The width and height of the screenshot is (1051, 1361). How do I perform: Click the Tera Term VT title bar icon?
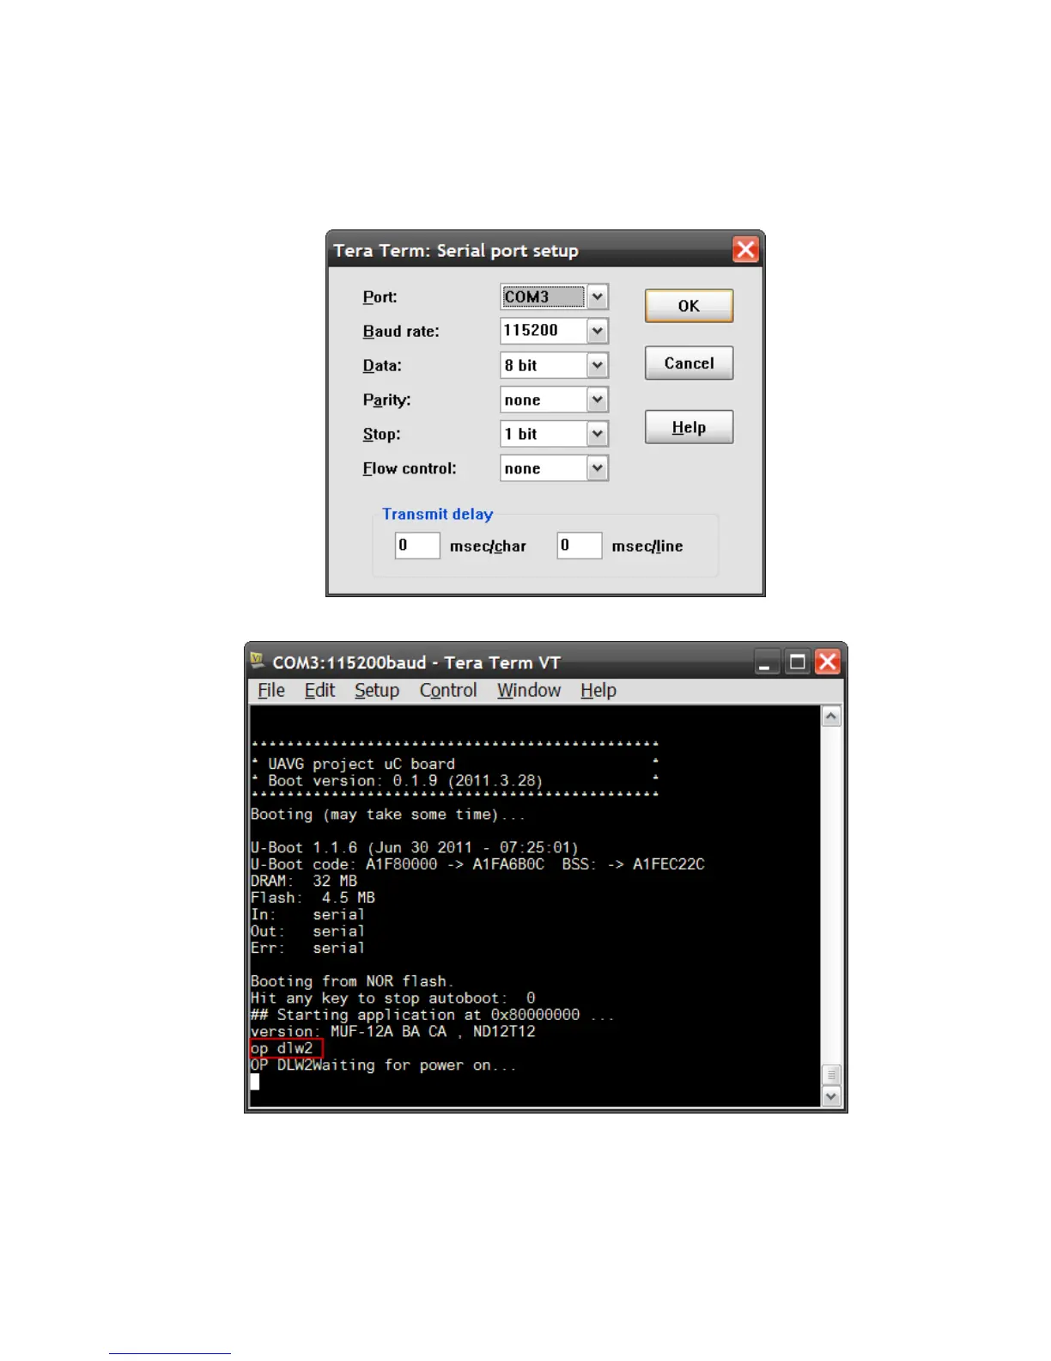[257, 661]
